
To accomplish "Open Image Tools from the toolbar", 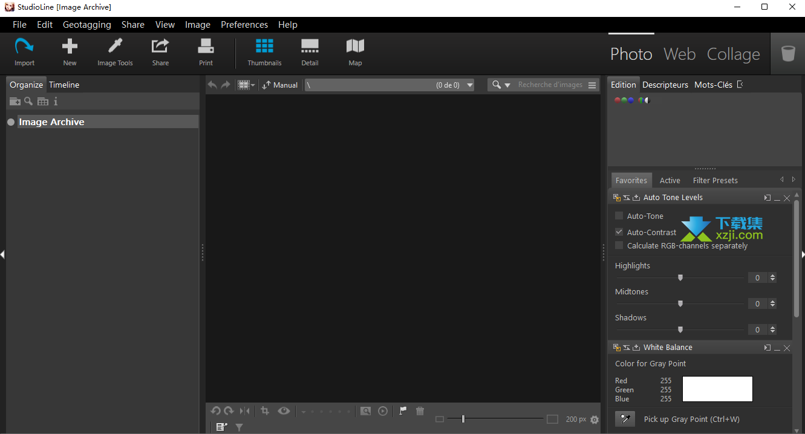I will [x=115, y=52].
